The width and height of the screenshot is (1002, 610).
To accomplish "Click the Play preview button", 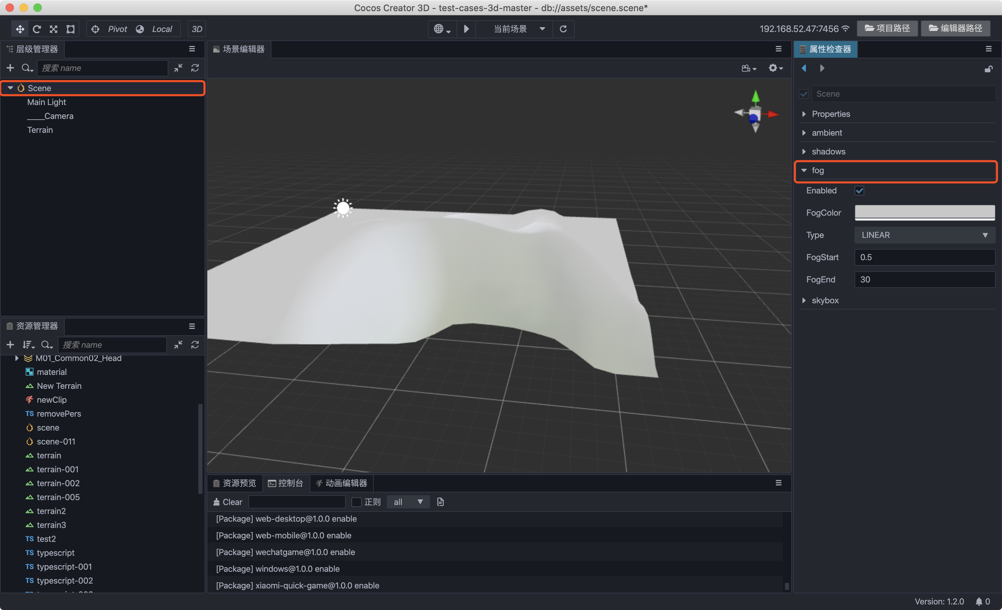I will [466, 29].
